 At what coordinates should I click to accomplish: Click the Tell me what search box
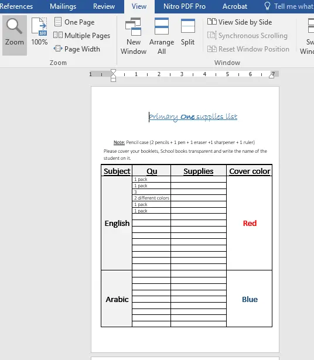tap(293, 6)
